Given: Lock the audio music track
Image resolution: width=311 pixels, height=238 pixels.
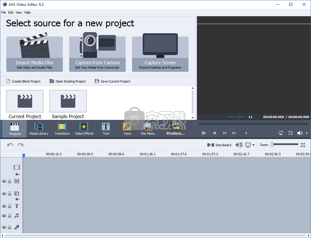Looking at the screenshot, I should pyautogui.click(x=10, y=216).
